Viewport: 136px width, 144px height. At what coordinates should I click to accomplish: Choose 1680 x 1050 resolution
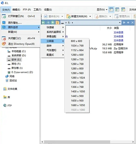point(77,105)
